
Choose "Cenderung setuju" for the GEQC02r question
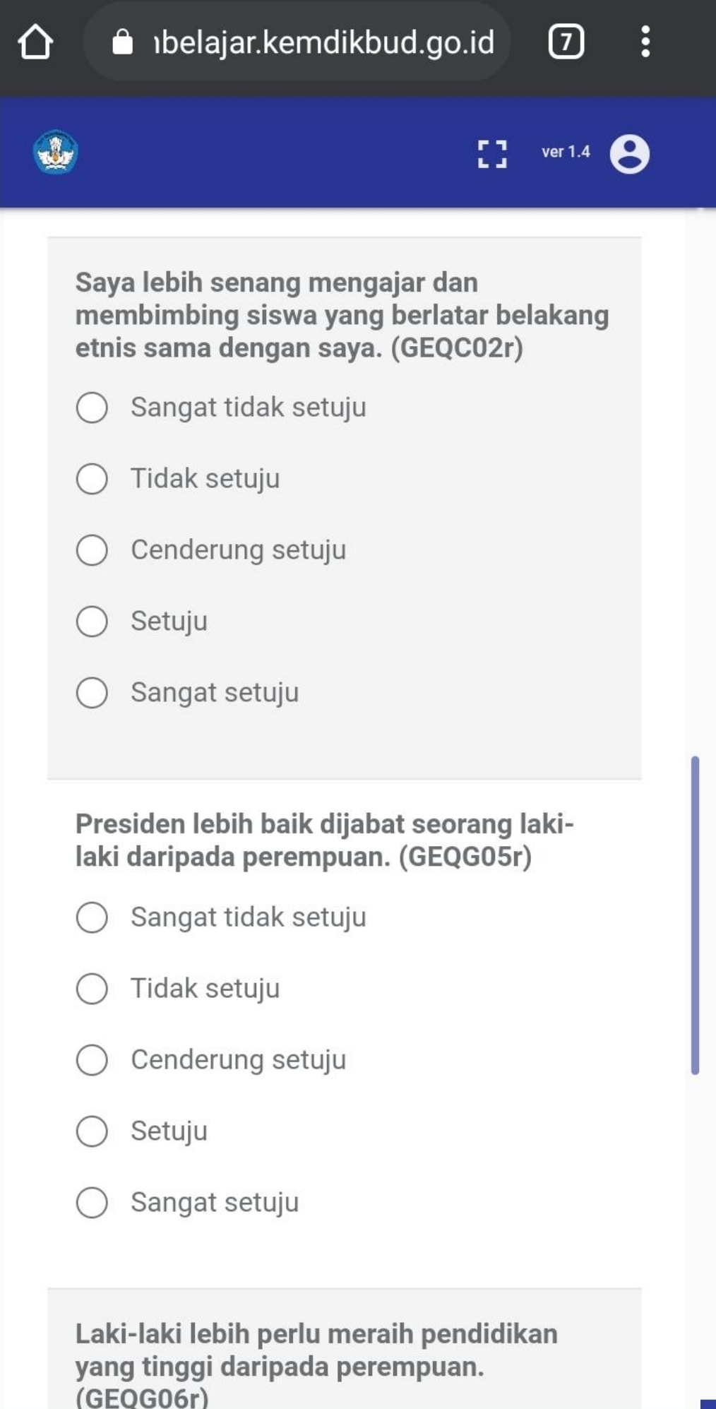92,550
